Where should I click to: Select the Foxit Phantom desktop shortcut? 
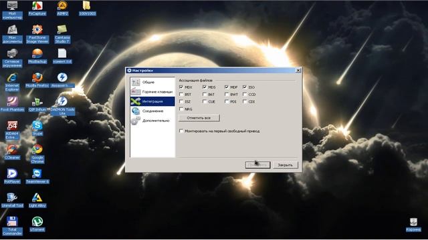[x=12, y=104]
